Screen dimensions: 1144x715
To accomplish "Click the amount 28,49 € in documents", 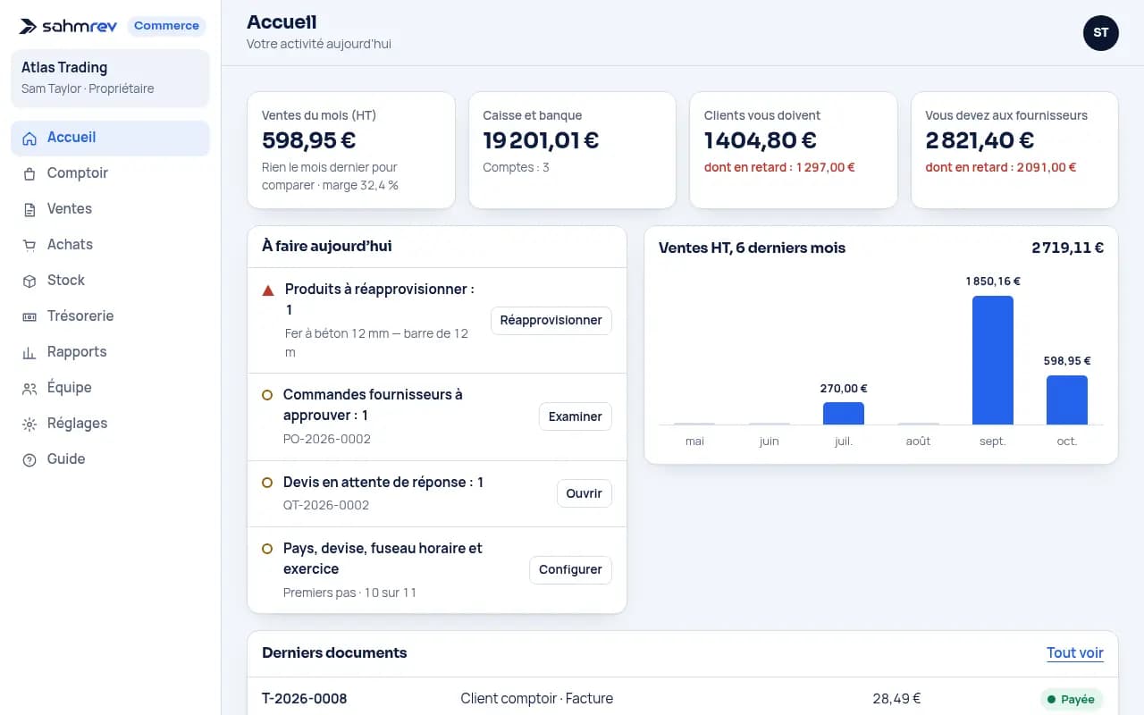I will coord(896,699).
